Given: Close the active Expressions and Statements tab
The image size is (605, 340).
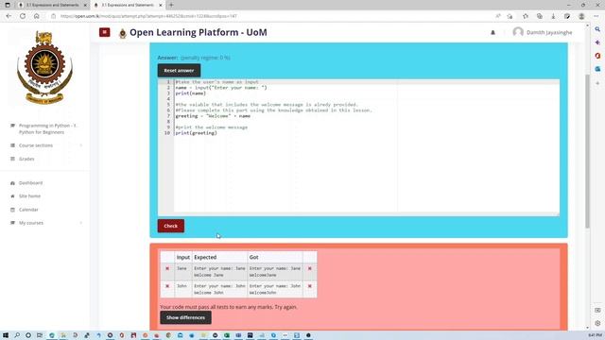Looking at the screenshot, I should [x=161, y=5].
